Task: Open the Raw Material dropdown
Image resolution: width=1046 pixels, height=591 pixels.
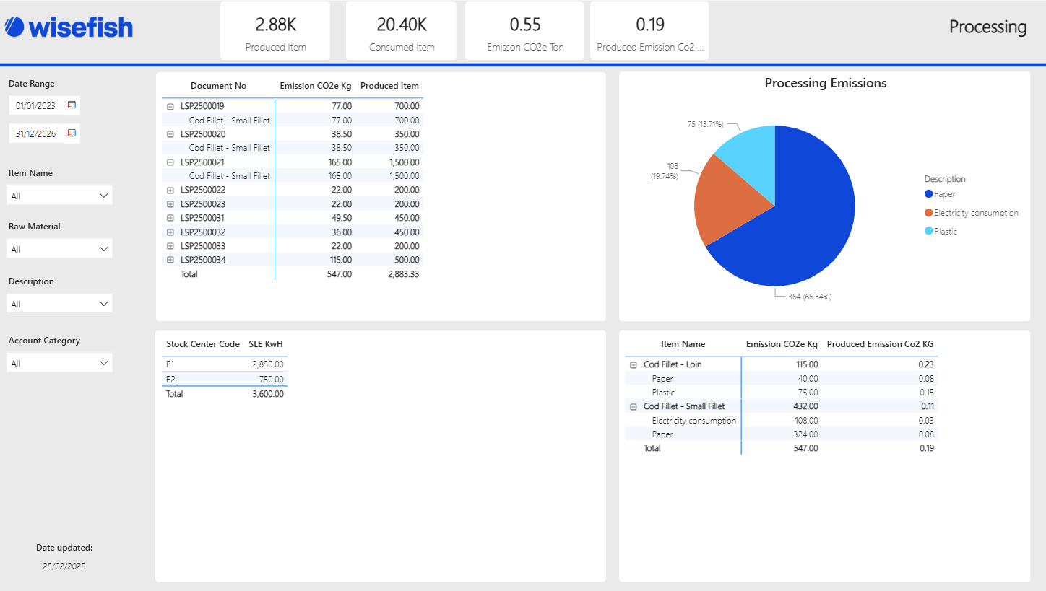Action: click(59, 249)
